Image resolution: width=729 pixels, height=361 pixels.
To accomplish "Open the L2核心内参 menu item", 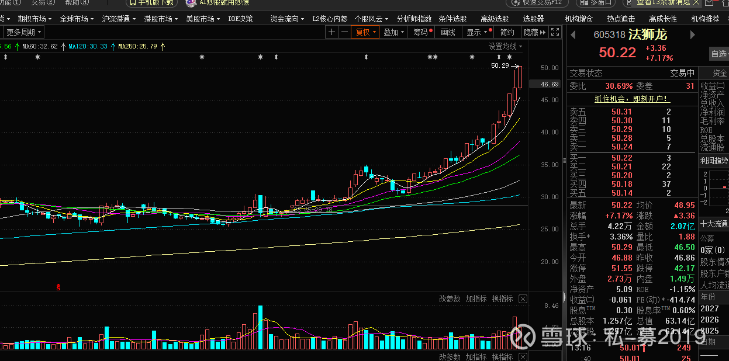I will [330, 19].
